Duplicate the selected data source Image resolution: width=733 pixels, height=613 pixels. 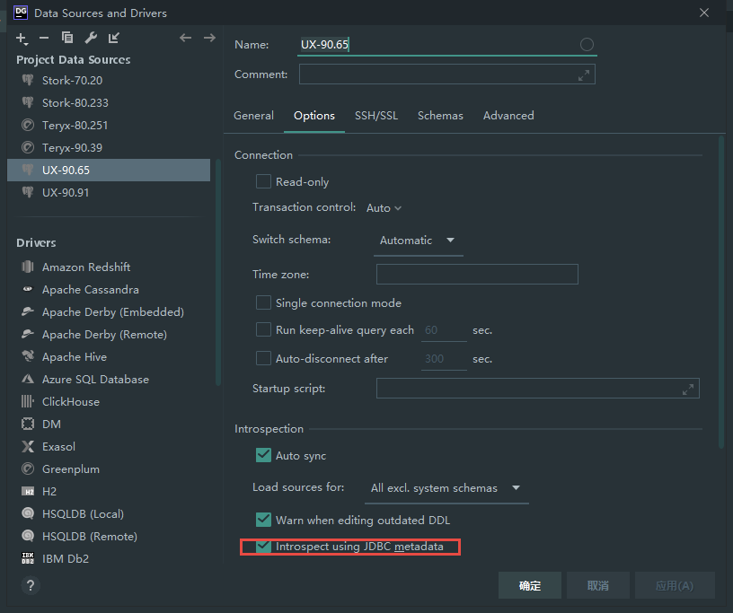67,38
